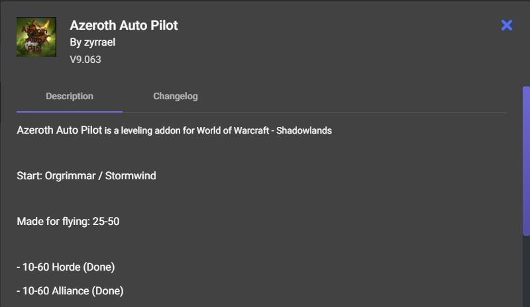Viewport: 530px width, 307px height.
Task: Close the addon details dialog
Action: 506,25
